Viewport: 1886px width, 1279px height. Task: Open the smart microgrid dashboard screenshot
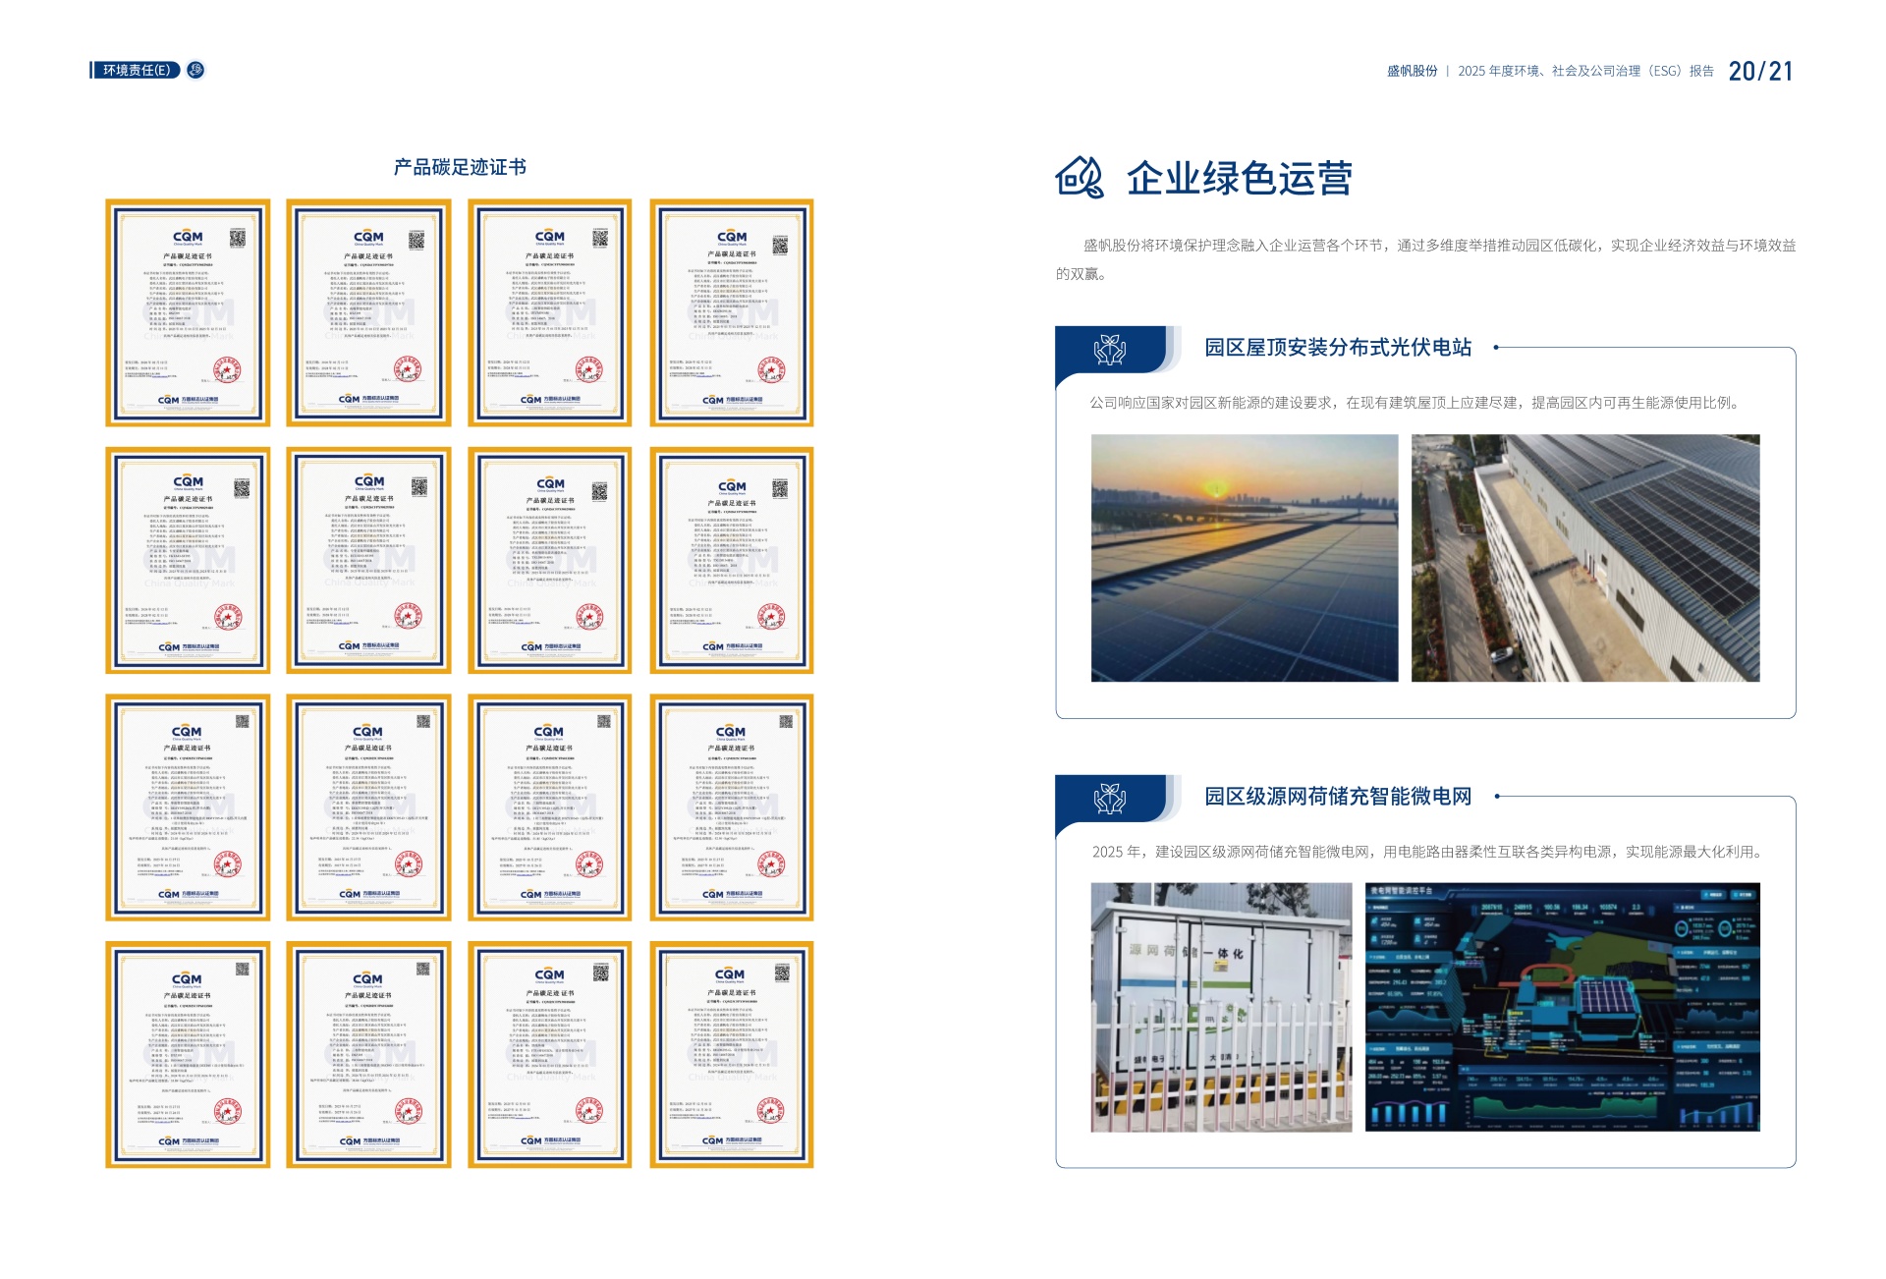(1562, 1007)
